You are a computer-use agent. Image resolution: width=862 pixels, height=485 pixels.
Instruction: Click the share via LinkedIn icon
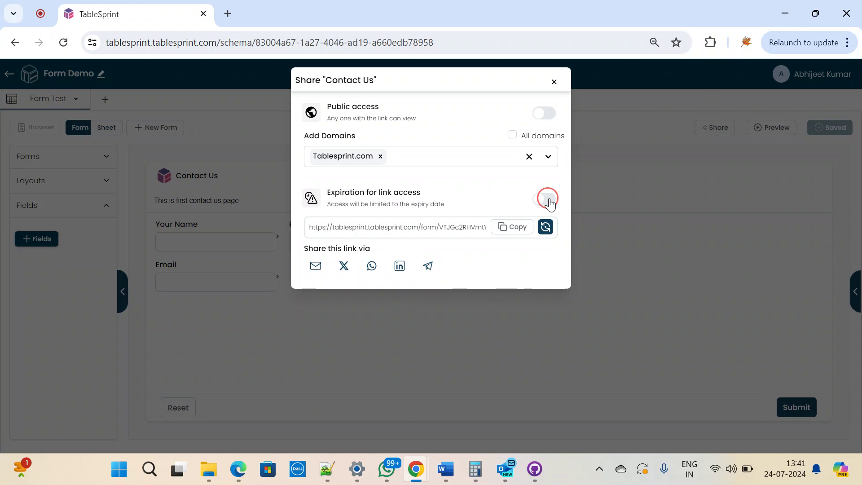[x=400, y=266]
